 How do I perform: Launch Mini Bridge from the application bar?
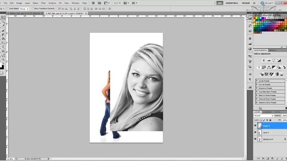(100, 3)
